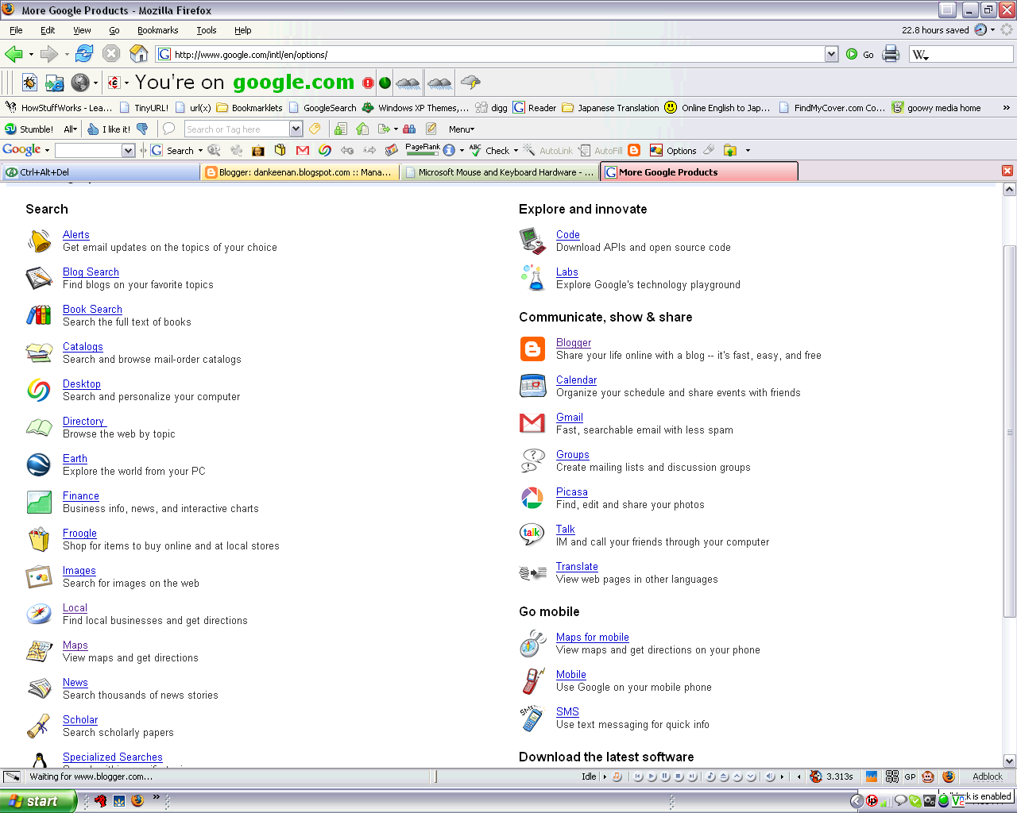Click the Calendar link
Viewport: 1017px width, 813px height.
click(x=576, y=380)
